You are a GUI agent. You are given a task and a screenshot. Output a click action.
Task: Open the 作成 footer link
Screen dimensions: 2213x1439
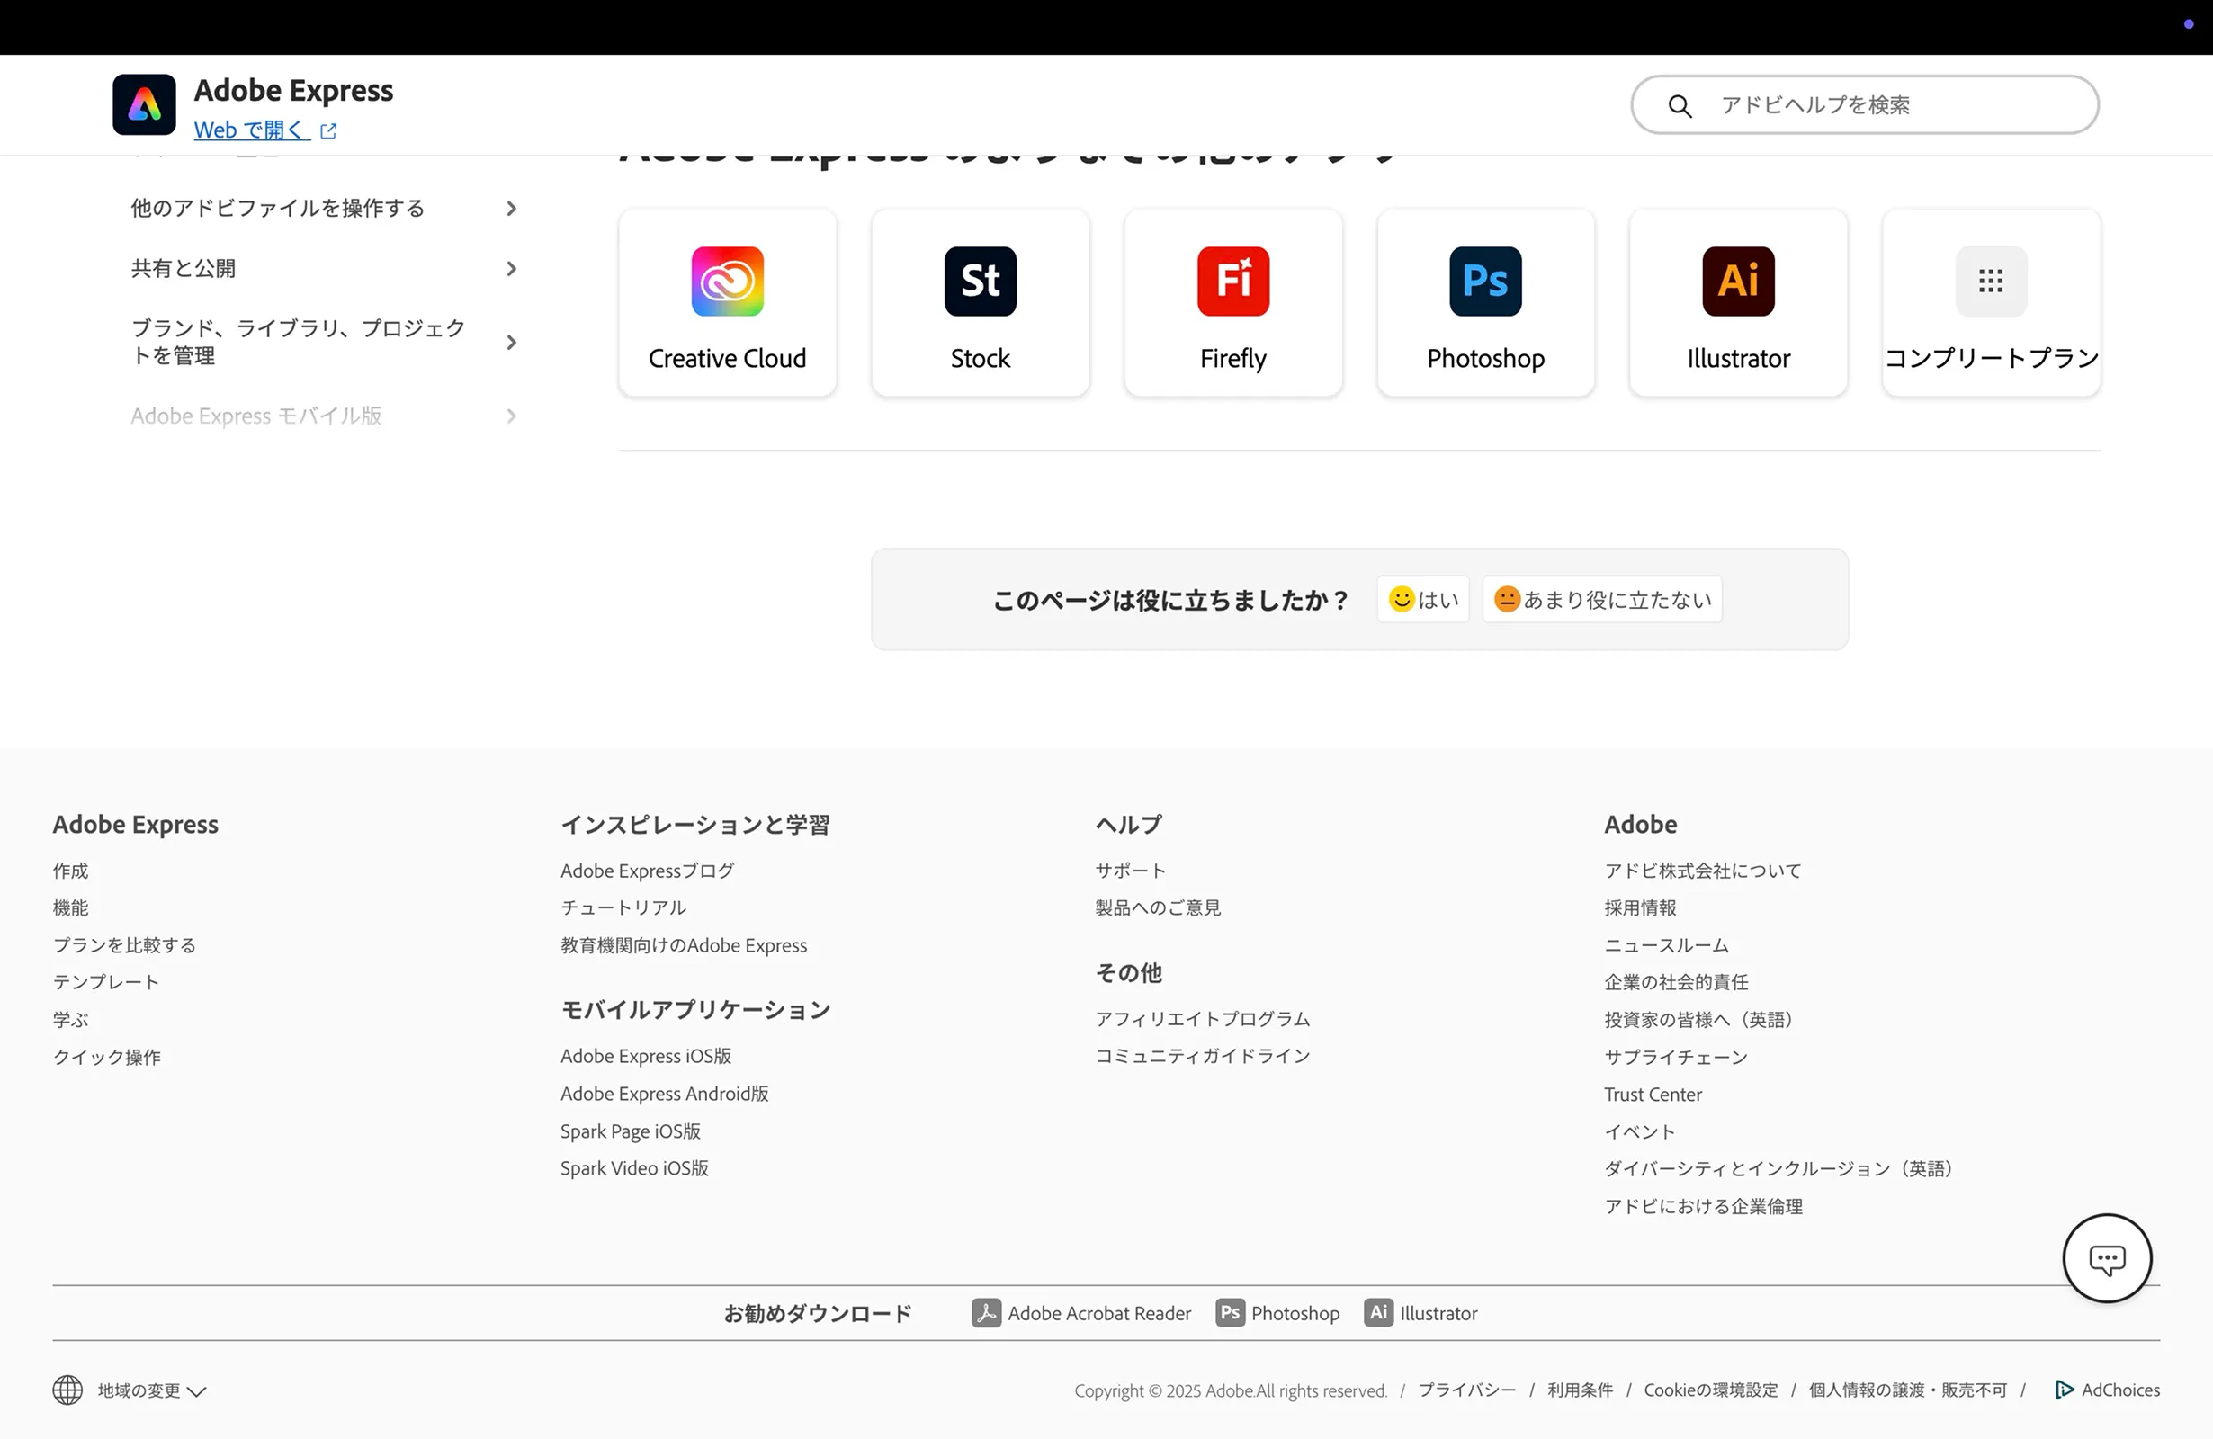click(71, 871)
